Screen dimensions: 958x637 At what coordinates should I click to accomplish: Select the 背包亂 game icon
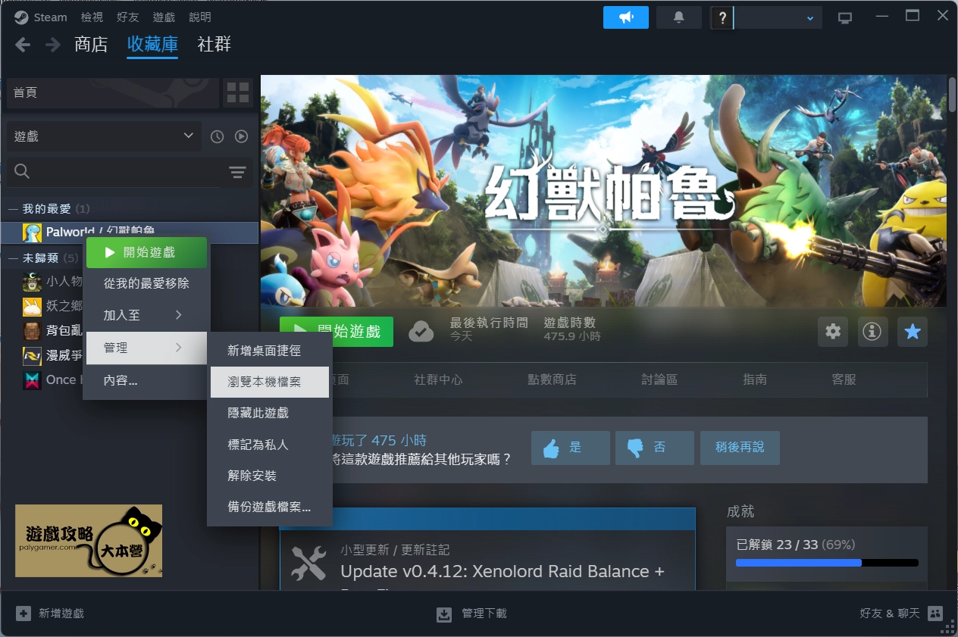32,331
